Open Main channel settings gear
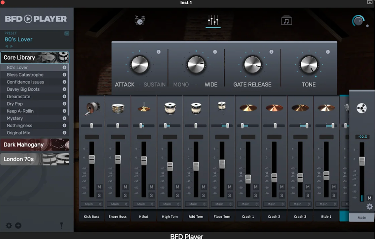Image resolution: width=375 pixels, height=239 pixels. click(x=370, y=207)
